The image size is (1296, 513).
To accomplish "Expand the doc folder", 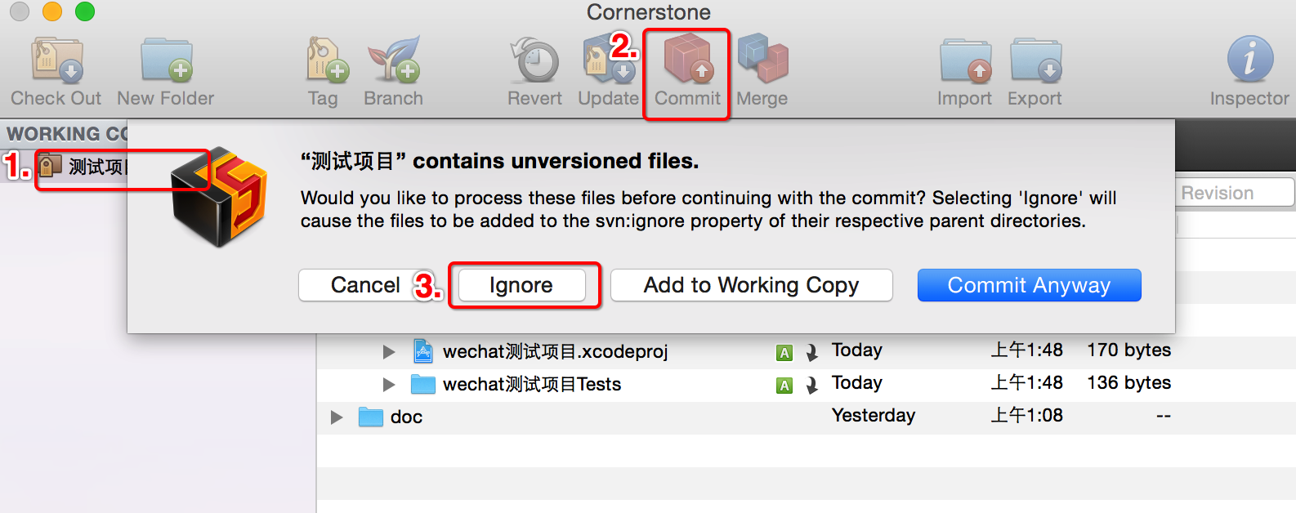I will pos(337,417).
